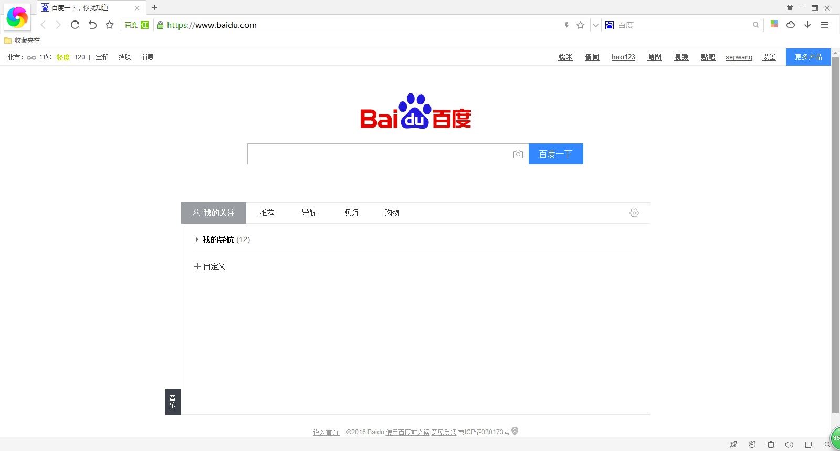Click favorite star inside address bar
840x451 pixels.
coord(580,25)
